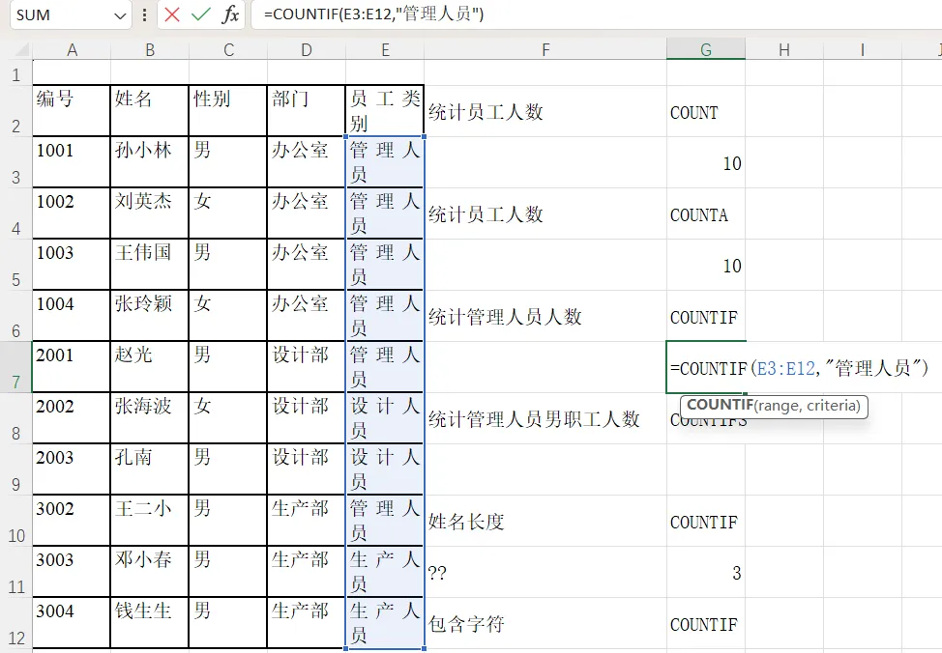This screenshot has height=653, width=942.
Task: Click 统计员工人数 label in row 2
Action: [x=486, y=112]
